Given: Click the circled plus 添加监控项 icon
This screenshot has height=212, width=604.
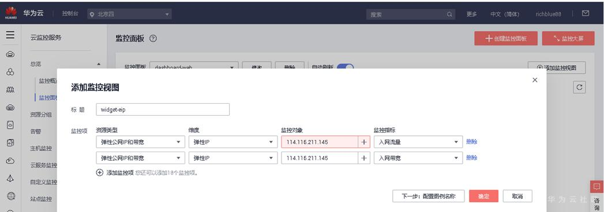Looking at the screenshot, I should coord(99,173).
